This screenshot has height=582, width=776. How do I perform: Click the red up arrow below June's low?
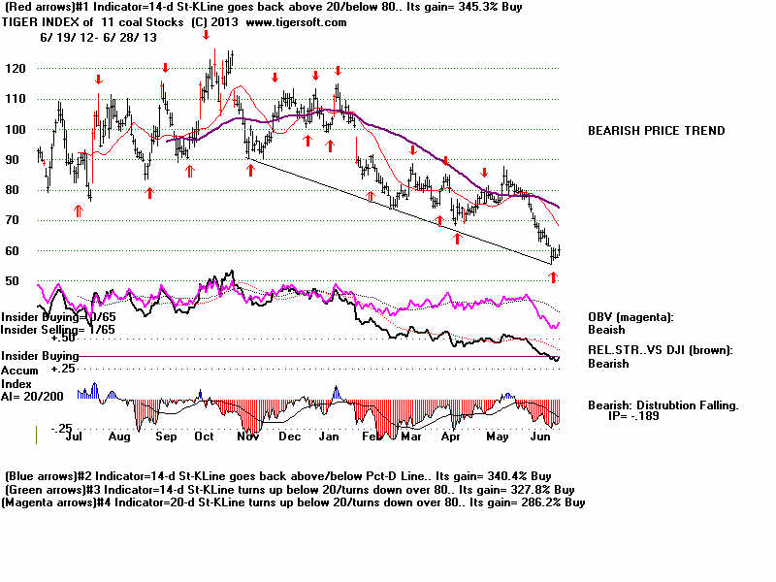[x=554, y=277]
